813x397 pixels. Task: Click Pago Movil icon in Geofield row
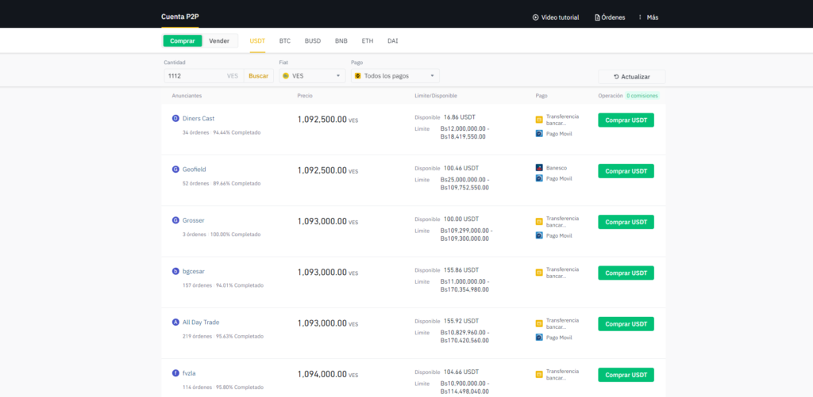click(x=539, y=178)
